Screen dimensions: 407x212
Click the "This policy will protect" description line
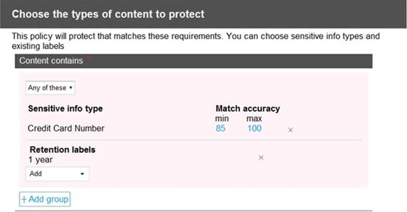point(193,37)
